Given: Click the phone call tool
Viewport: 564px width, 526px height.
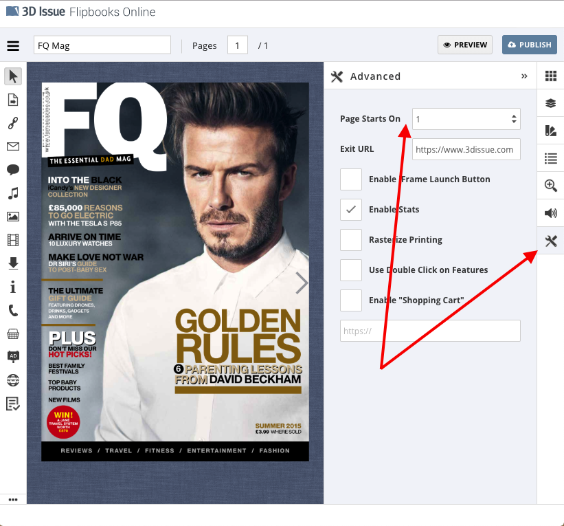Looking at the screenshot, I should [x=13, y=310].
